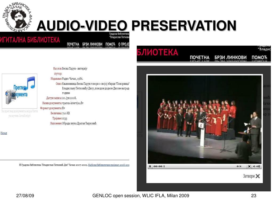The height and width of the screenshot is (205, 273).
Task: Toggle fullscreen icon in the video player
Action: point(249,166)
